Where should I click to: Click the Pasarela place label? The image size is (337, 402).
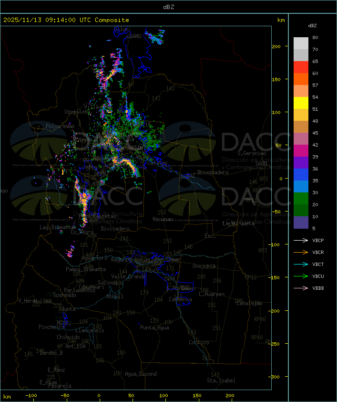pos(60,386)
